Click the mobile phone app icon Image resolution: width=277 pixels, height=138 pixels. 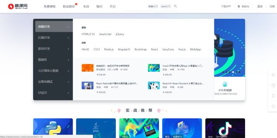pyautogui.click(x=273, y=96)
